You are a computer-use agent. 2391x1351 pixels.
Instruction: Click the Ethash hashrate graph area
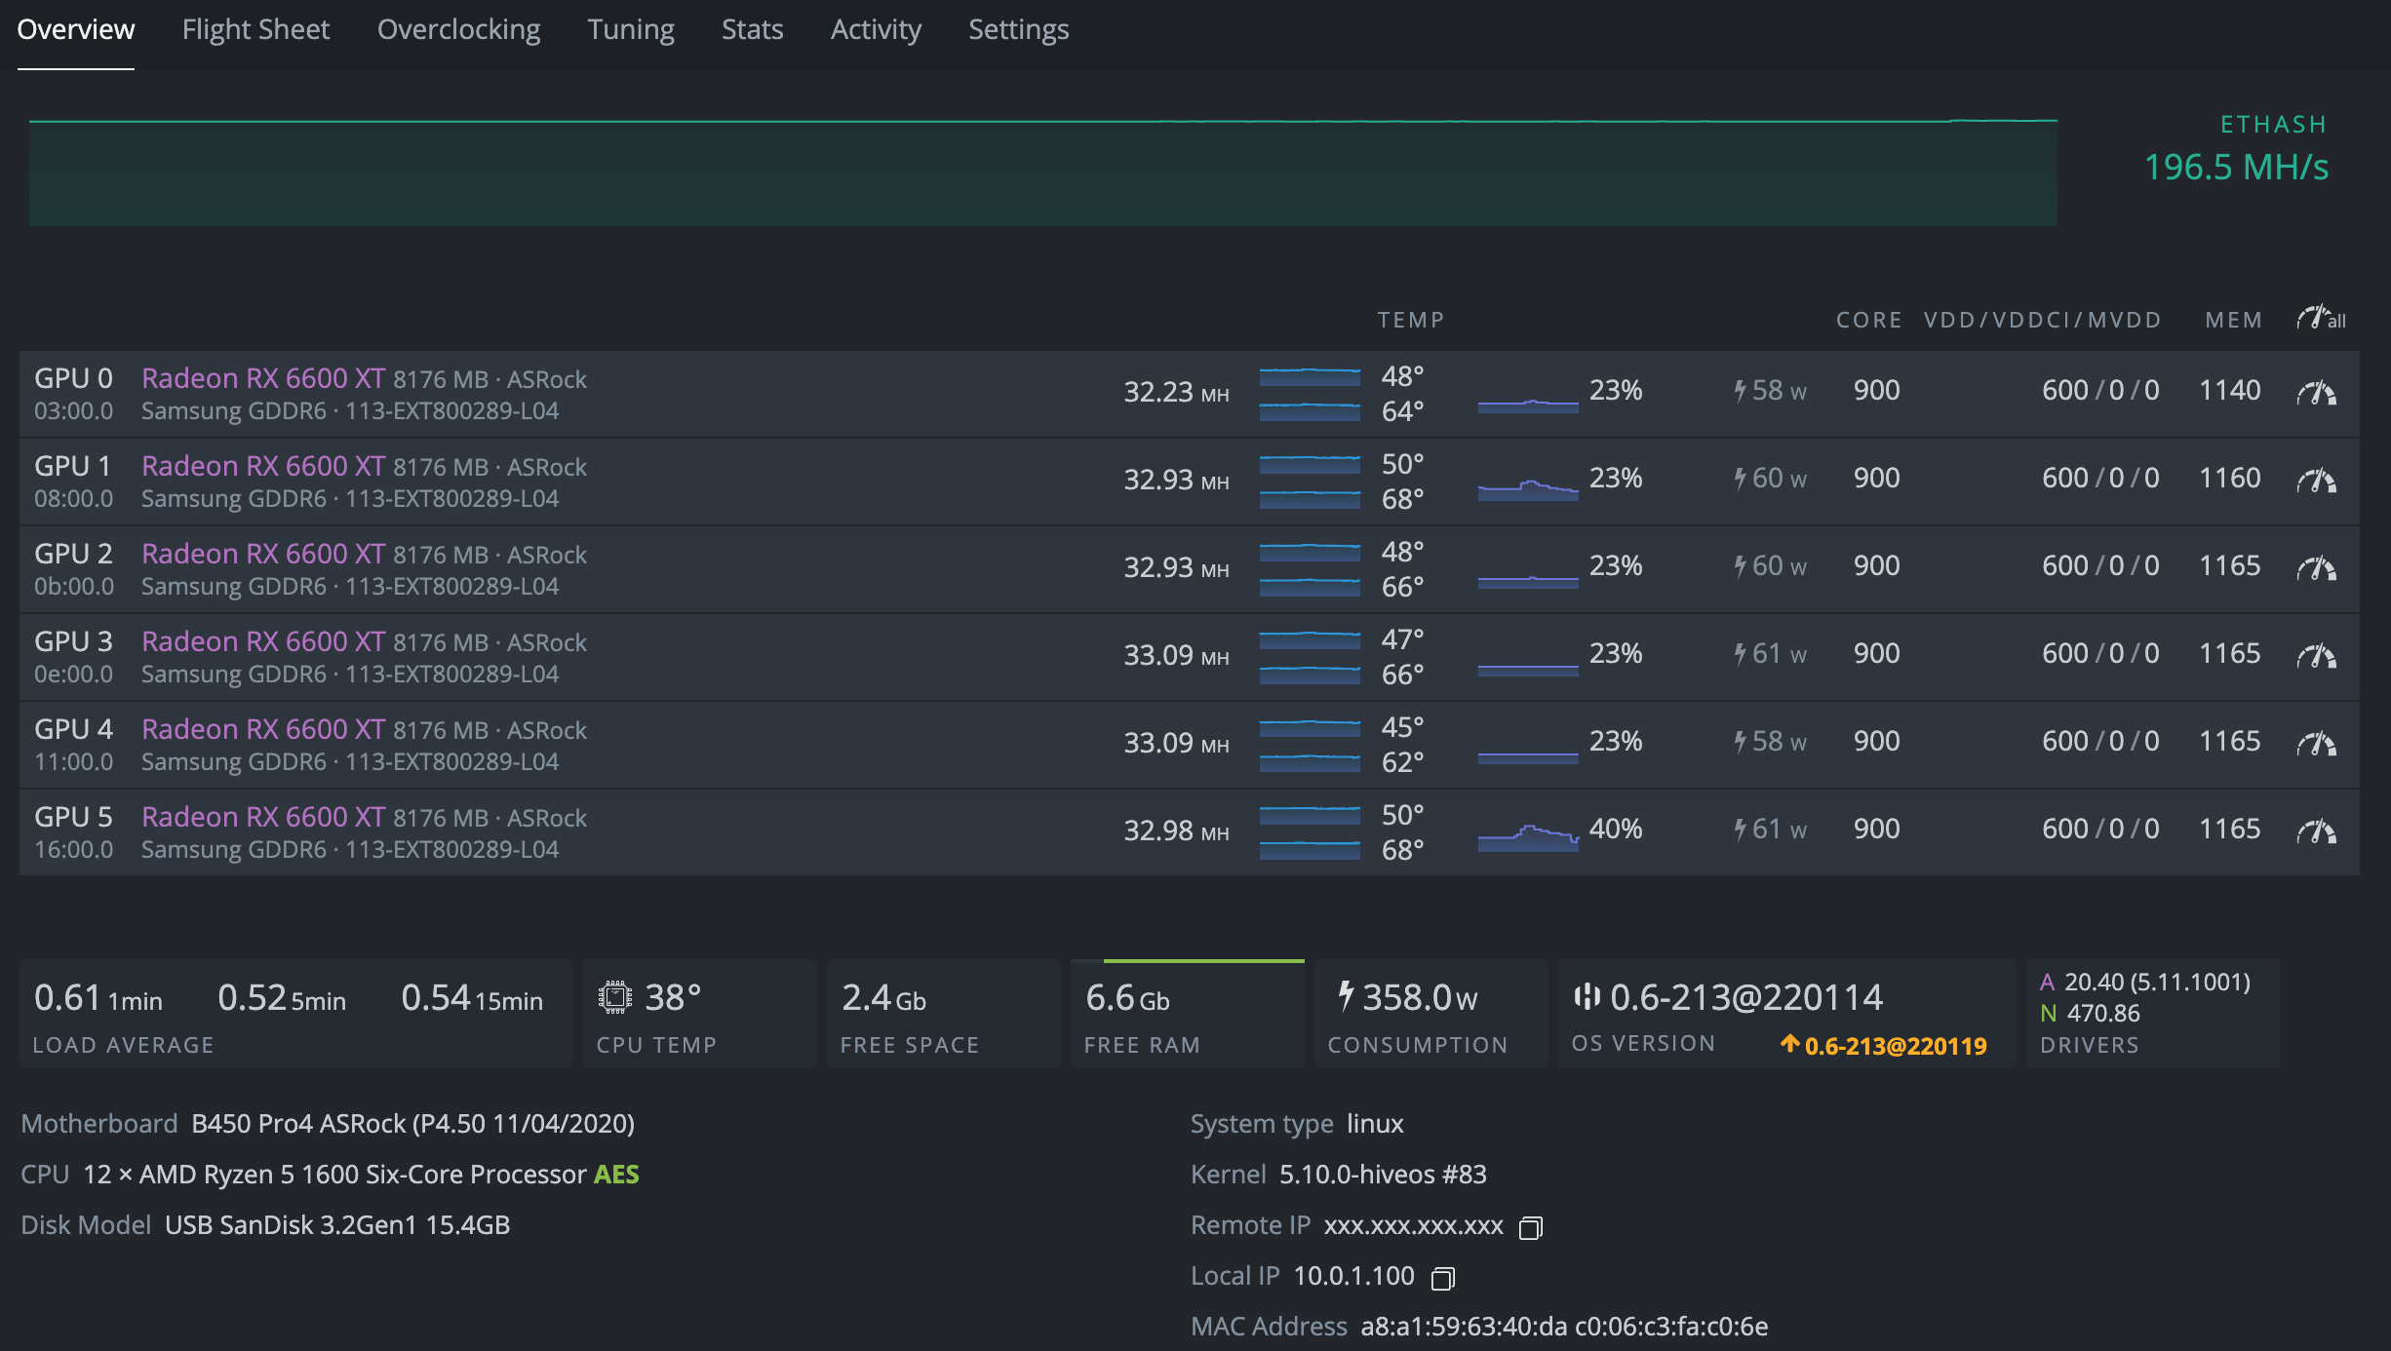1042,174
